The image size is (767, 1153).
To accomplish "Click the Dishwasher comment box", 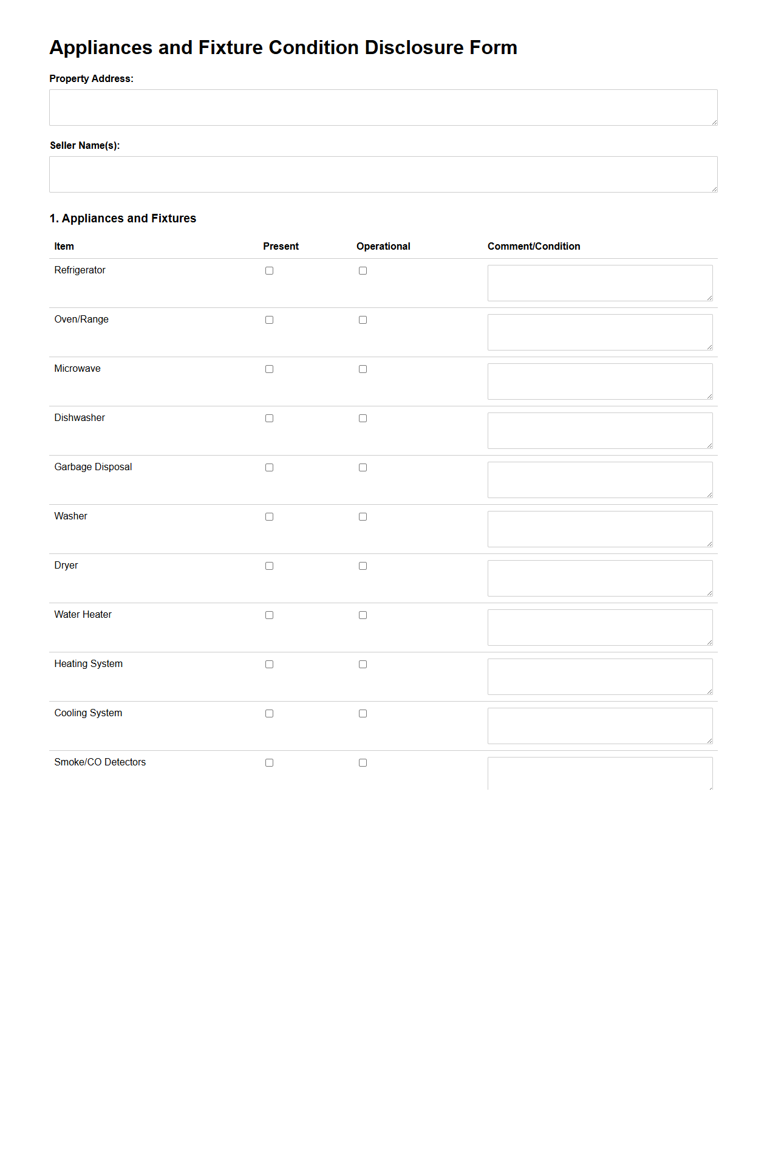I will click(599, 429).
